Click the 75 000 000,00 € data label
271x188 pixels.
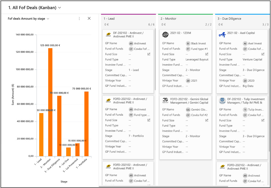(82, 88)
